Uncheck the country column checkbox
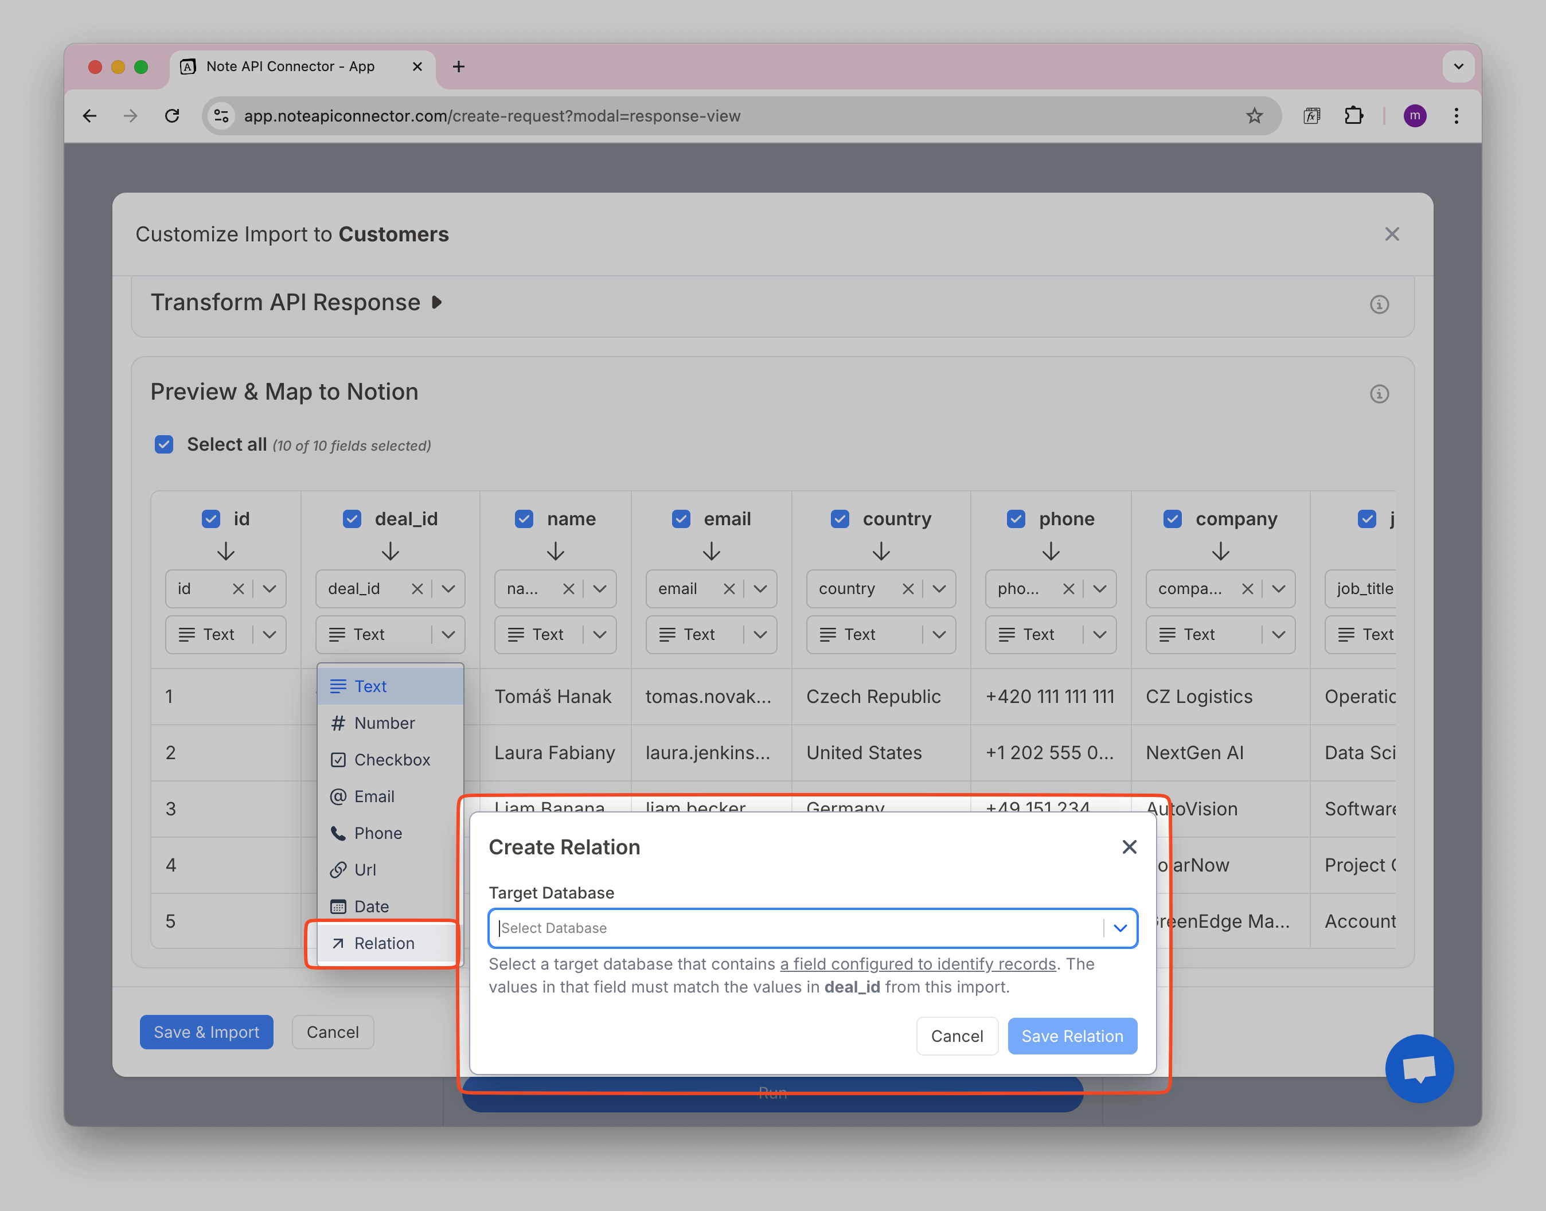The width and height of the screenshot is (1546, 1211). (x=840, y=519)
